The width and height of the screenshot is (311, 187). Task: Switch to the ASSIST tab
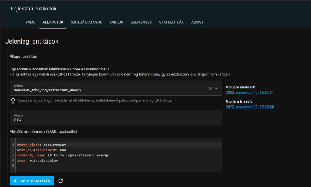click(x=197, y=22)
